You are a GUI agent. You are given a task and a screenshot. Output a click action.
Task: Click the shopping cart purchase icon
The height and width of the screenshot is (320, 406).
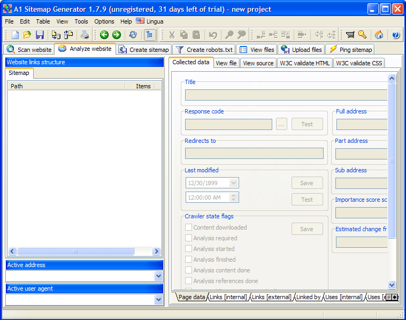click(x=350, y=34)
